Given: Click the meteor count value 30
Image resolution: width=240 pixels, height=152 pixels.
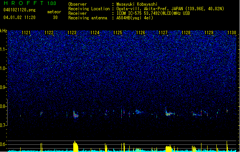Looking at the screenshot, I should click(55, 17).
